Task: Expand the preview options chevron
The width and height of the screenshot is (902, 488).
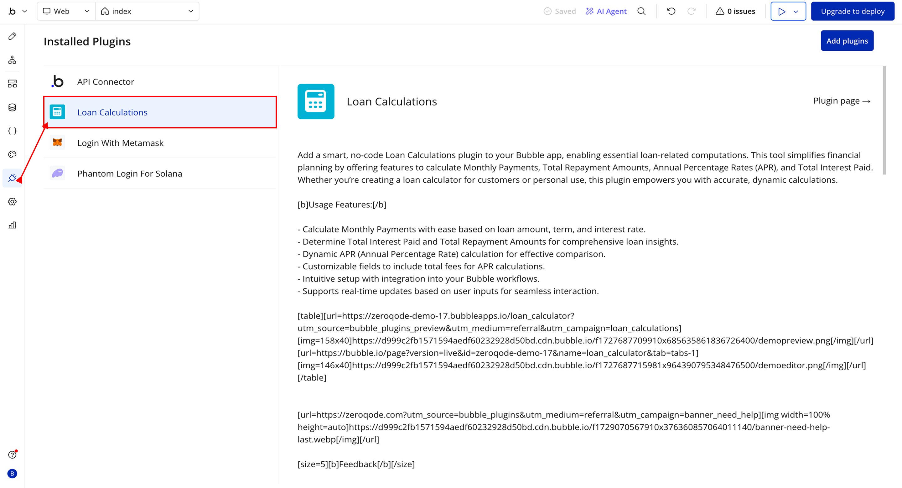Action: tap(796, 12)
